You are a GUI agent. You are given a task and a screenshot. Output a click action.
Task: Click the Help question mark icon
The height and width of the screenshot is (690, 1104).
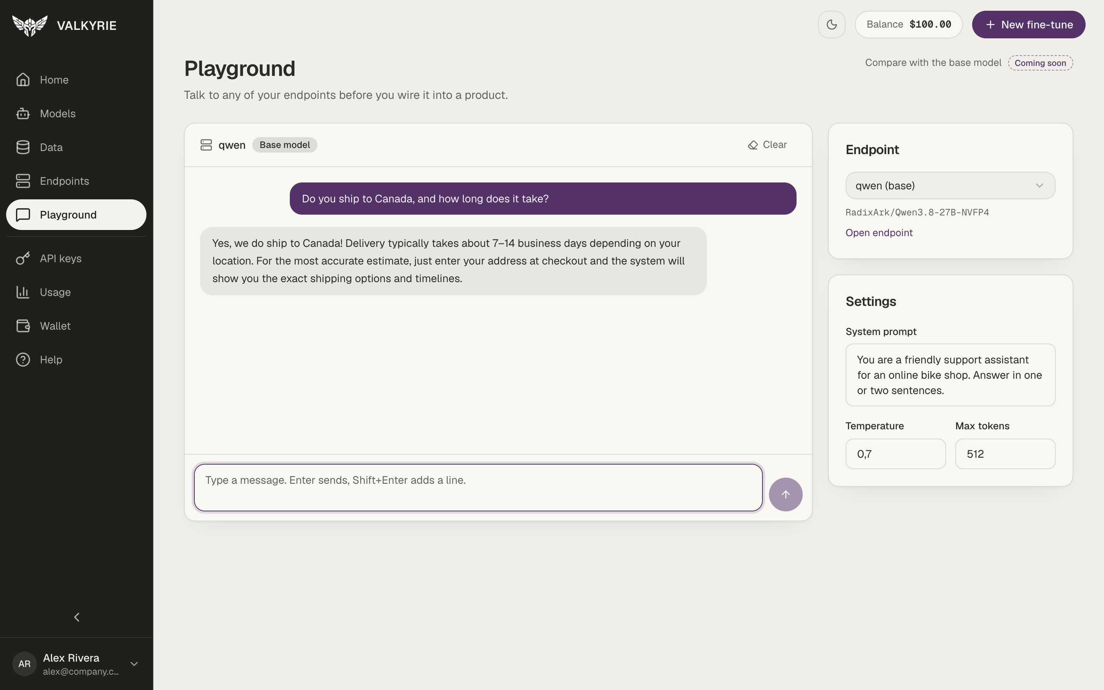(x=23, y=360)
